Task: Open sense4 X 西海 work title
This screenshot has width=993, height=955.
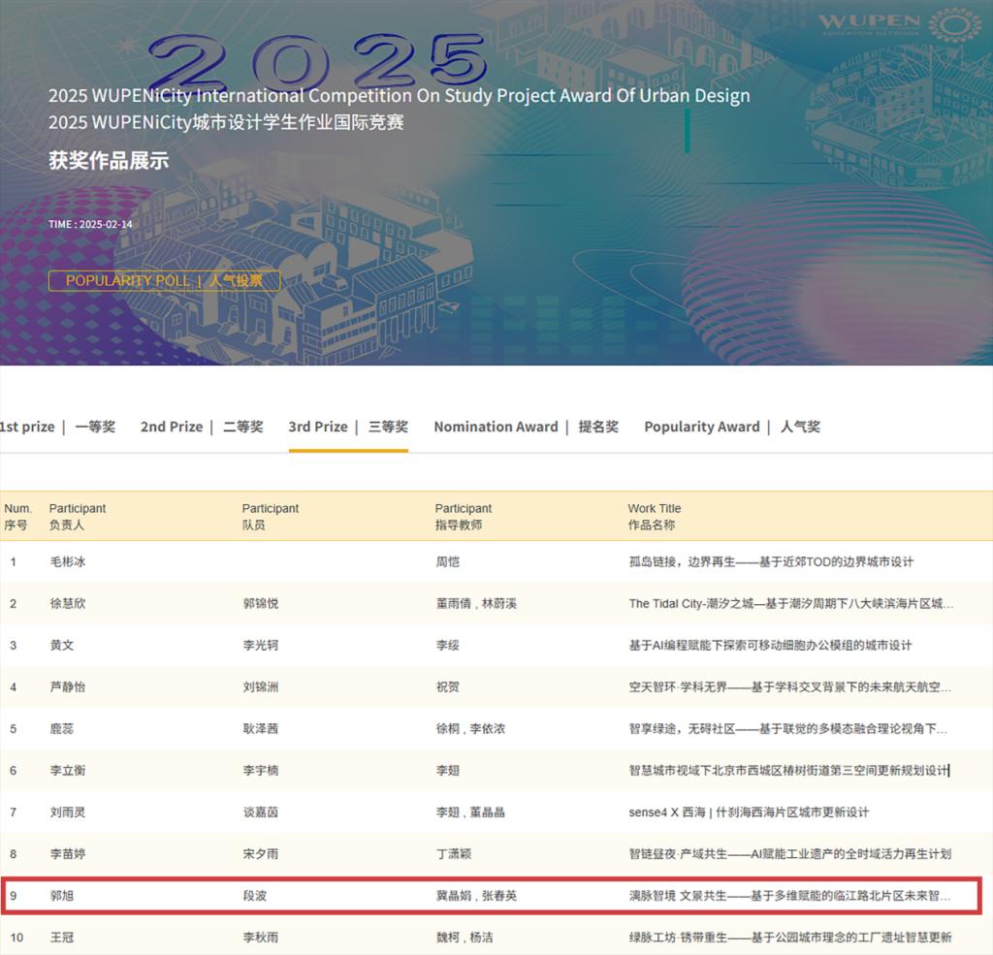Action: pos(749,812)
